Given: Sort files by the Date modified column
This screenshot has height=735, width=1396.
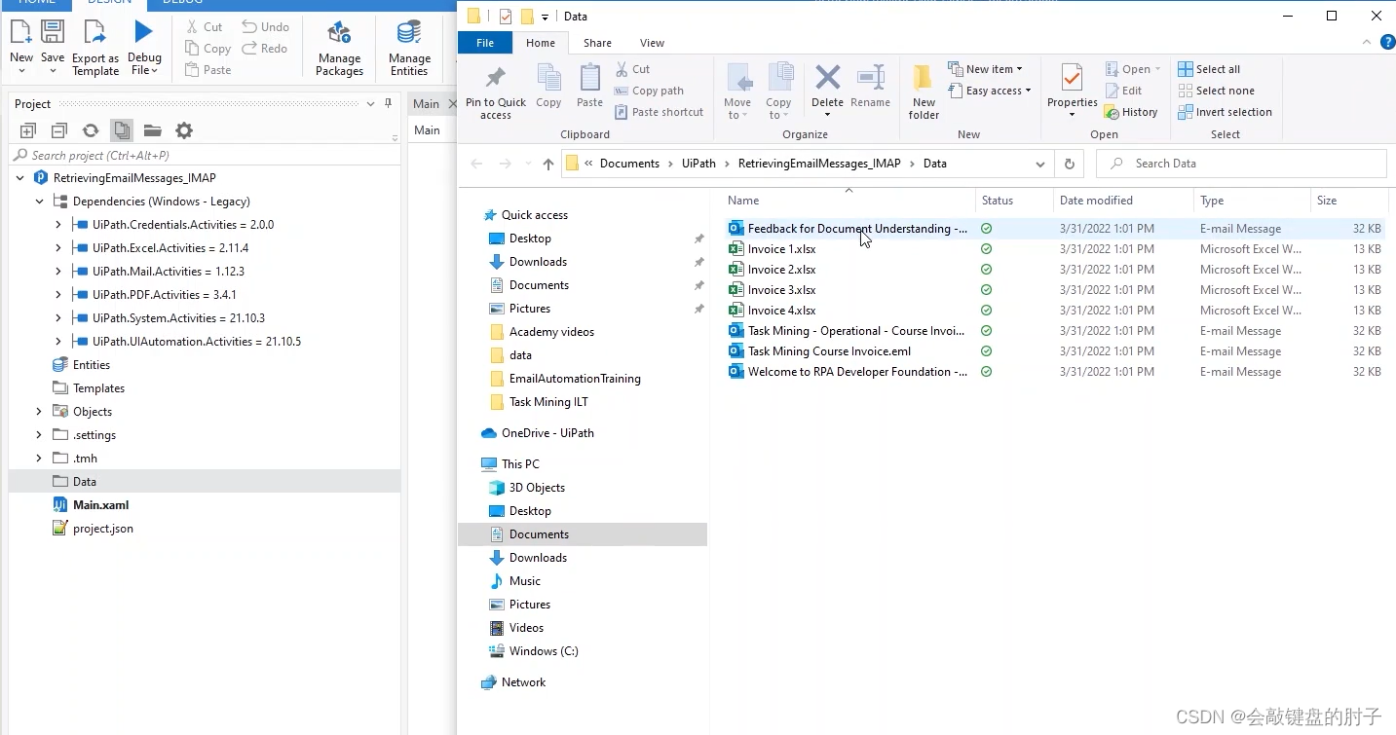Looking at the screenshot, I should tap(1096, 201).
